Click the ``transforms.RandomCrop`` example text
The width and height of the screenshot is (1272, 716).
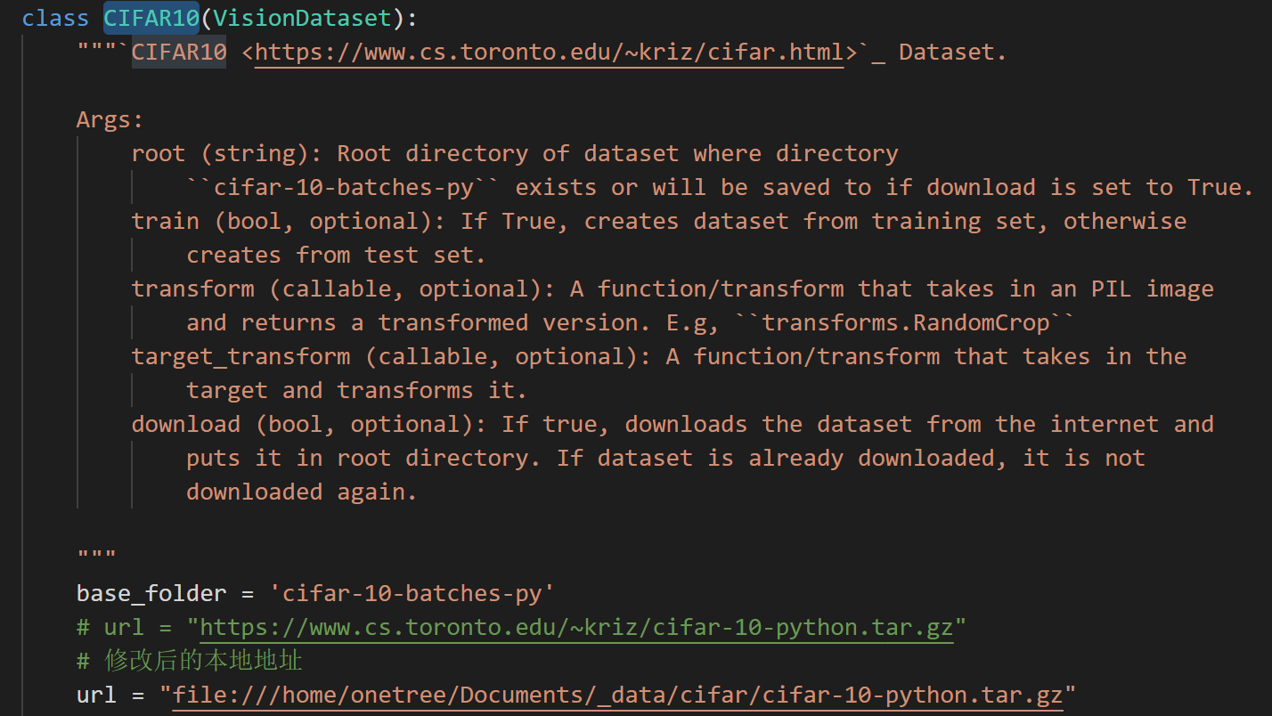(x=906, y=323)
